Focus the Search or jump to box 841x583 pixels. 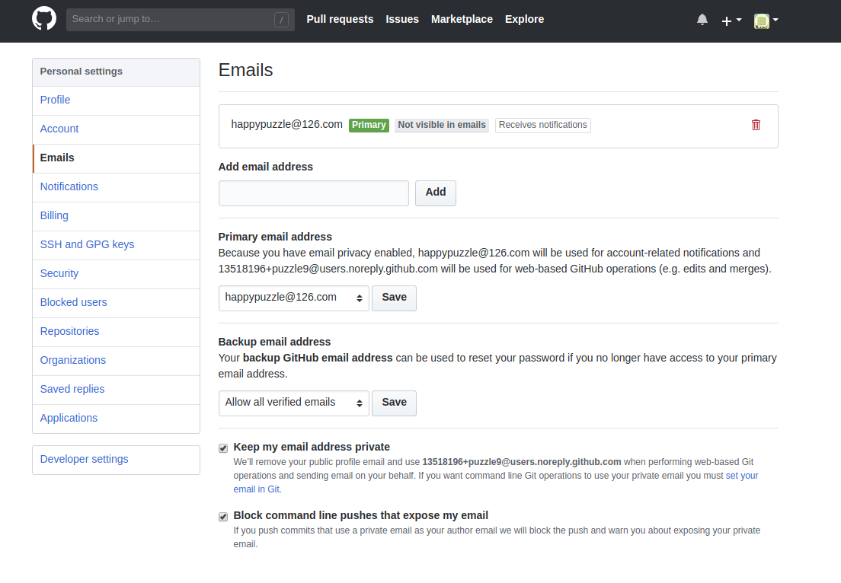(171, 19)
